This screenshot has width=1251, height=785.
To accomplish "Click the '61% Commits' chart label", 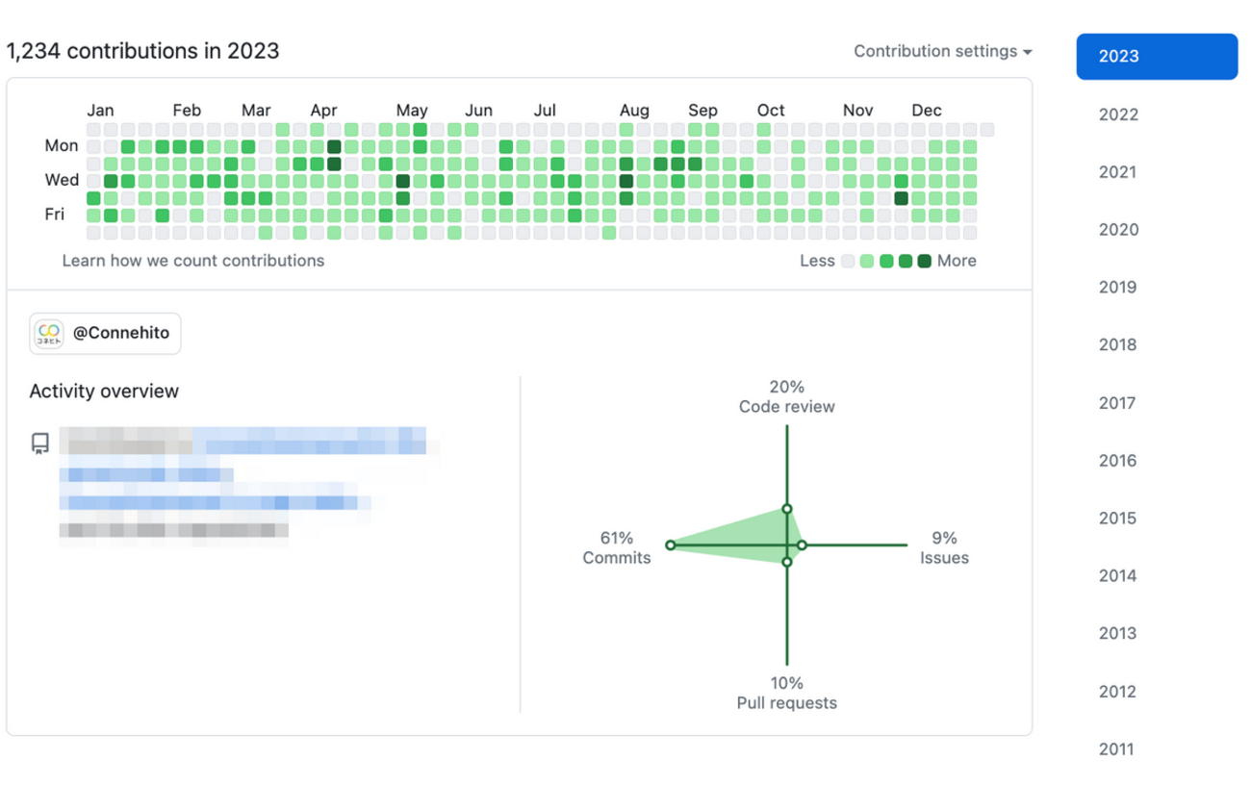I will coord(617,547).
